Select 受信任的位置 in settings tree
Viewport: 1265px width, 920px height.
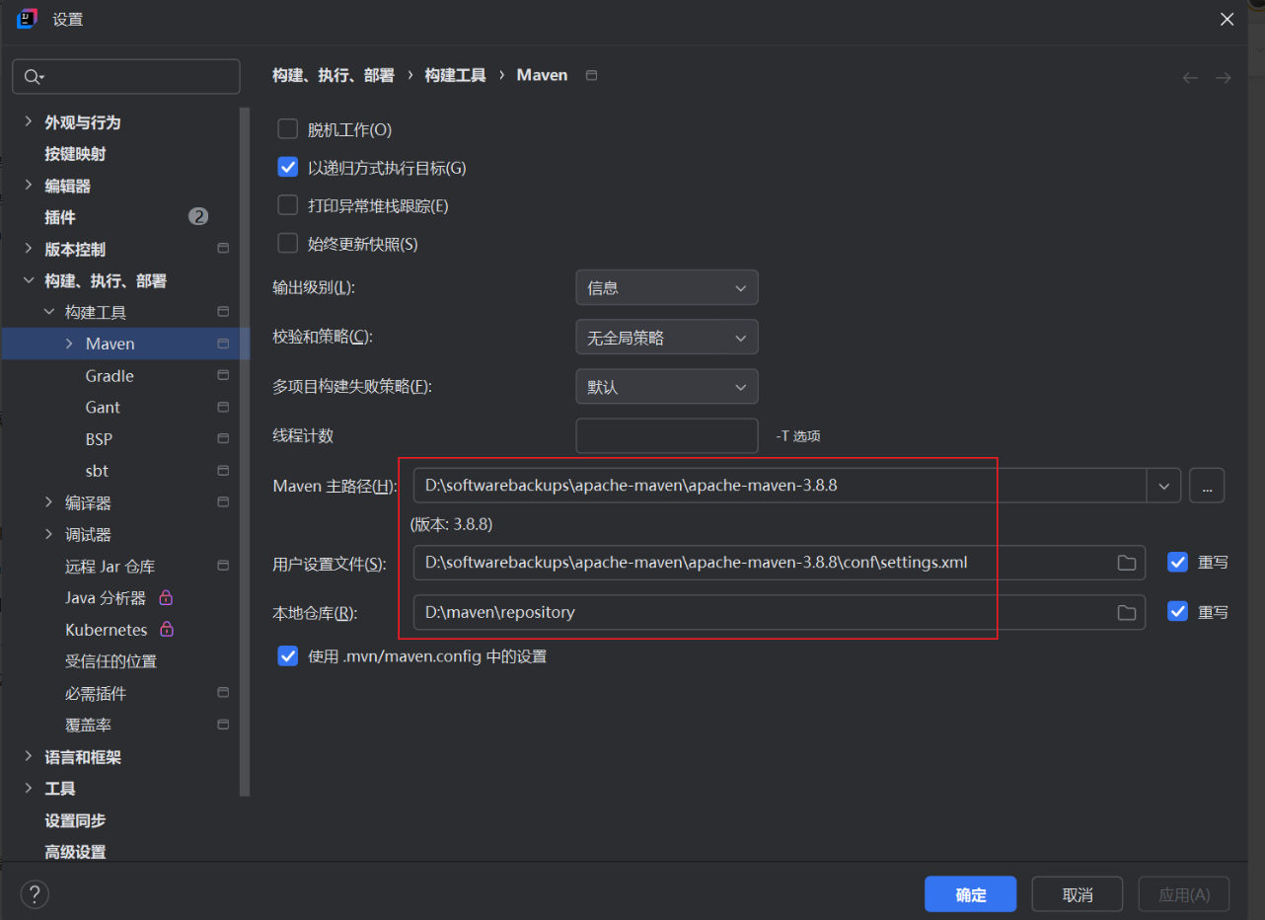point(112,661)
